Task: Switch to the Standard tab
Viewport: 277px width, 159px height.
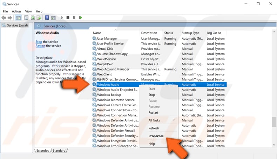Action: (59, 151)
